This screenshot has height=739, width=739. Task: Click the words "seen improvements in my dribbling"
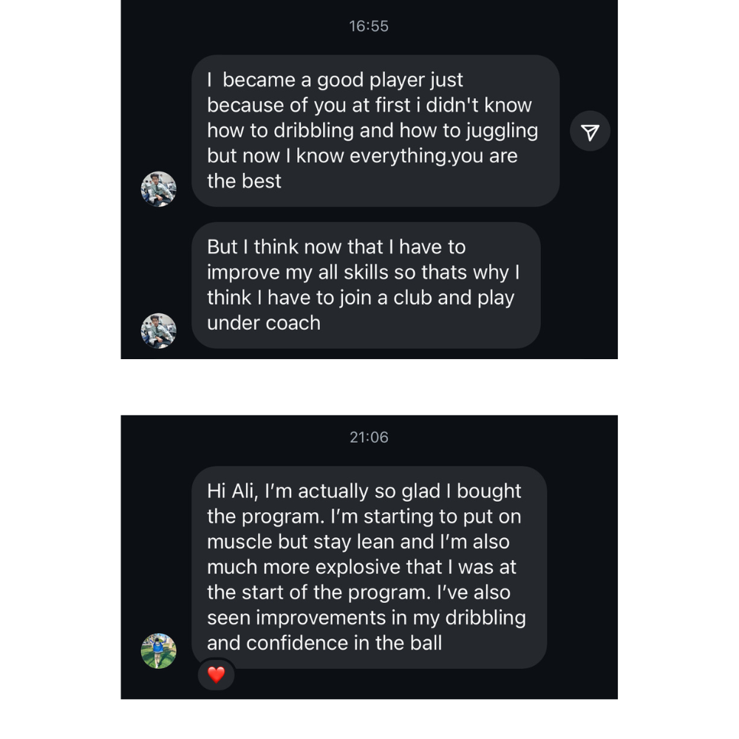pyautogui.click(x=366, y=617)
